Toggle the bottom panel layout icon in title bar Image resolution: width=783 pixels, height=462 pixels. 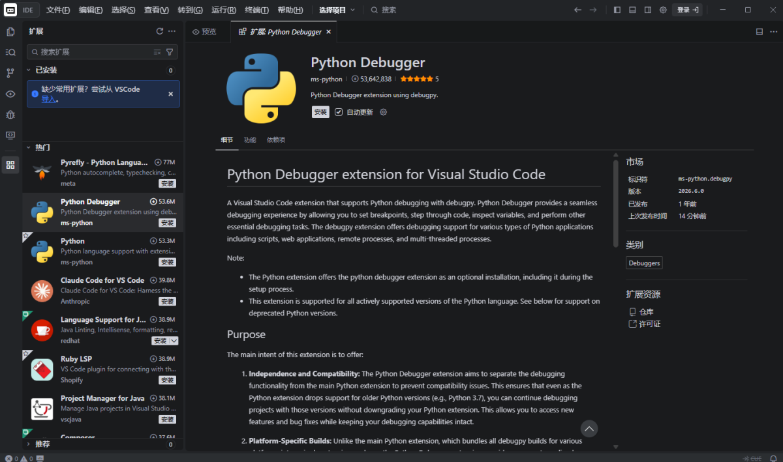pos(632,10)
